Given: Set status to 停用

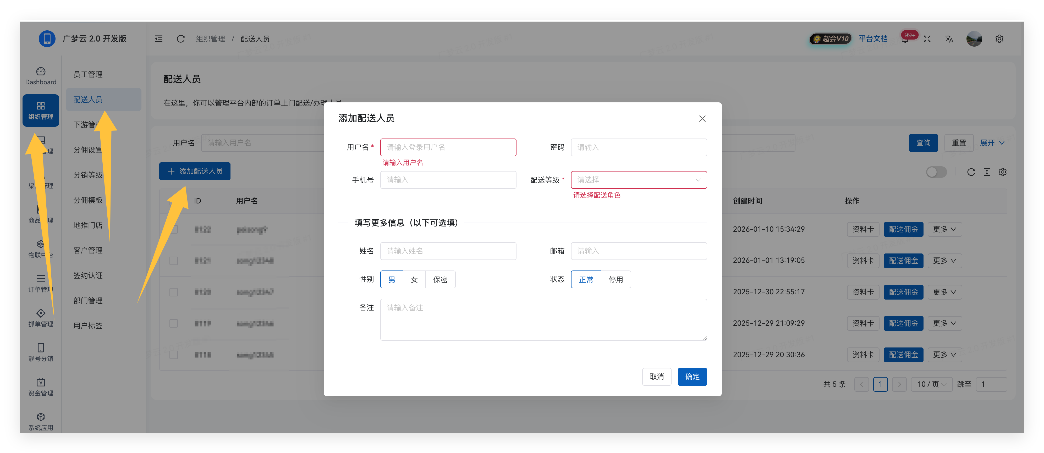Looking at the screenshot, I should 616,280.
